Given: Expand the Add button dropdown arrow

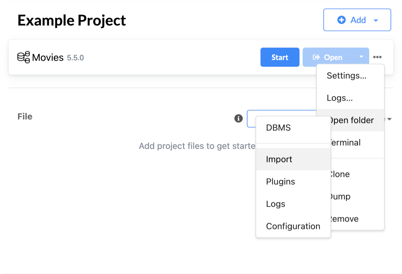Looking at the screenshot, I should 376,20.
